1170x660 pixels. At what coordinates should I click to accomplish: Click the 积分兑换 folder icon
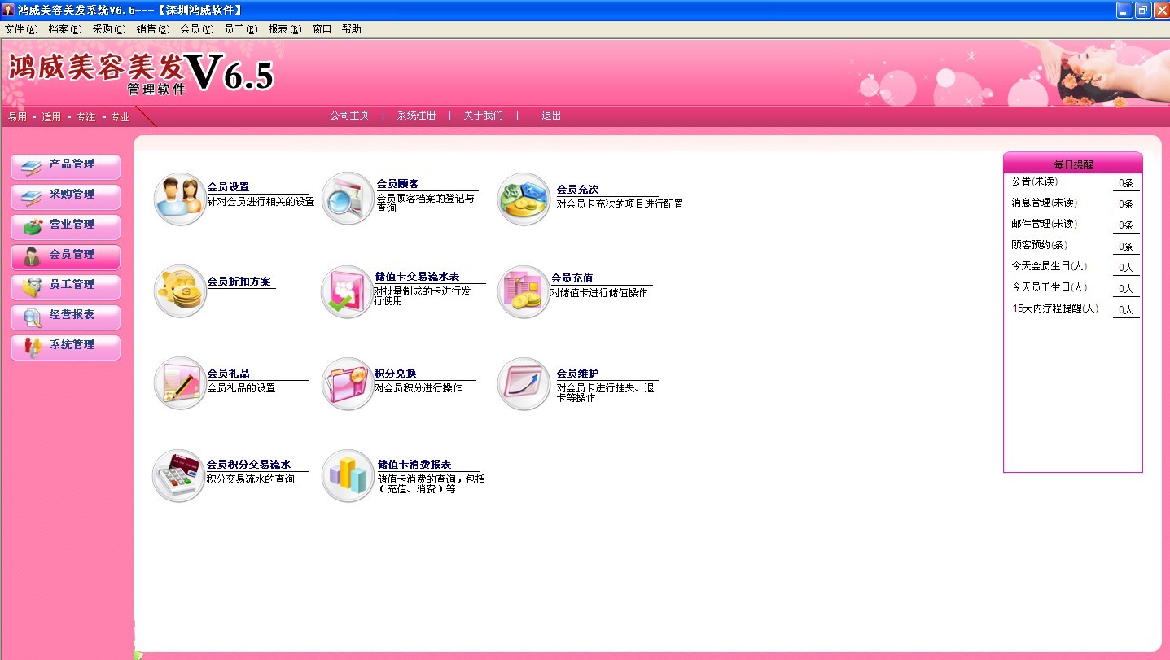[x=348, y=383]
